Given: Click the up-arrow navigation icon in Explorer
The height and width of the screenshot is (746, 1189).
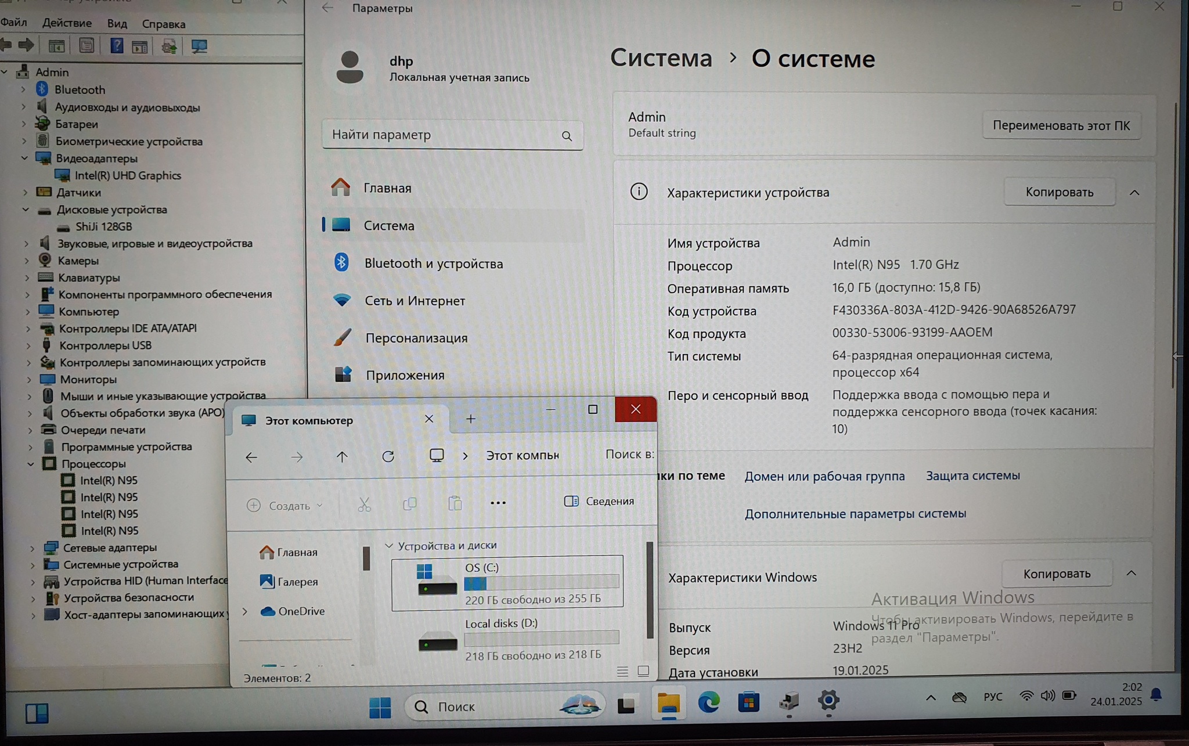Looking at the screenshot, I should point(342,457).
